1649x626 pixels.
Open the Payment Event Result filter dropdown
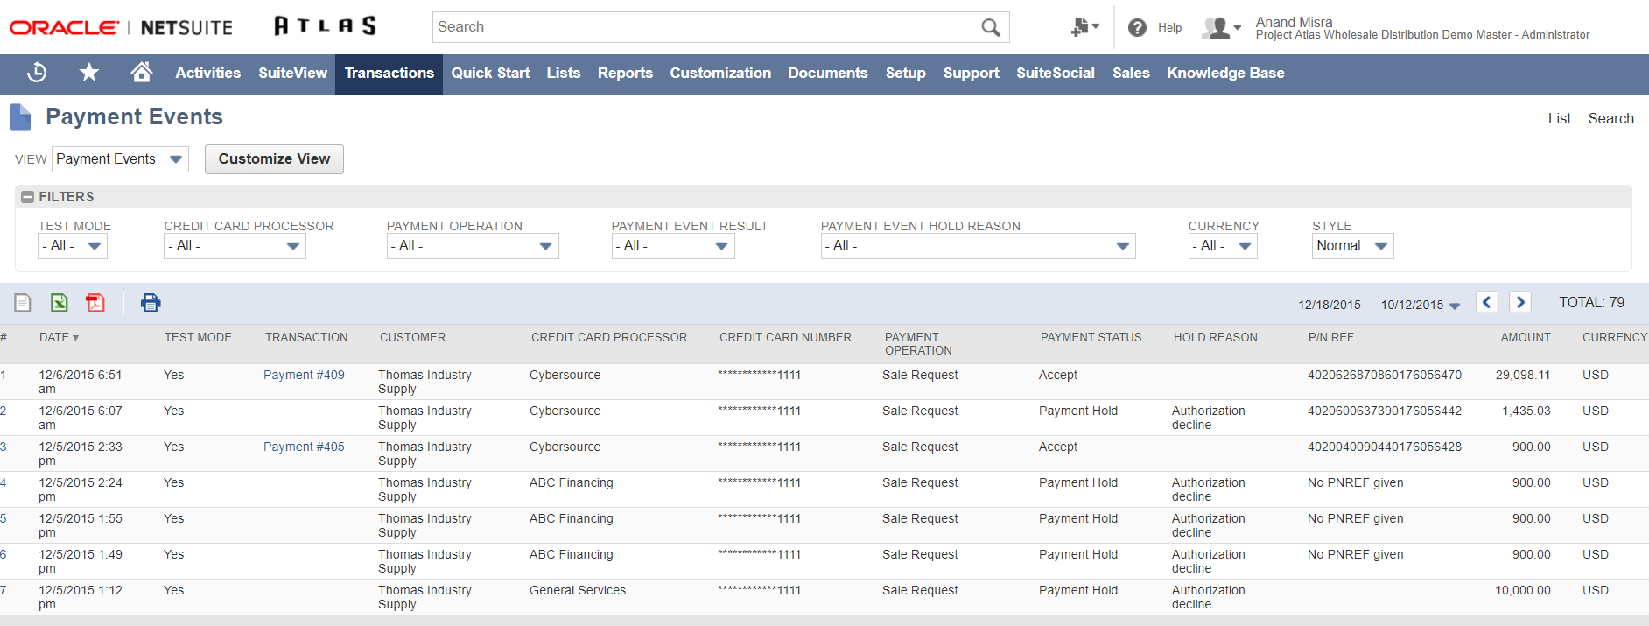pyautogui.click(x=673, y=246)
